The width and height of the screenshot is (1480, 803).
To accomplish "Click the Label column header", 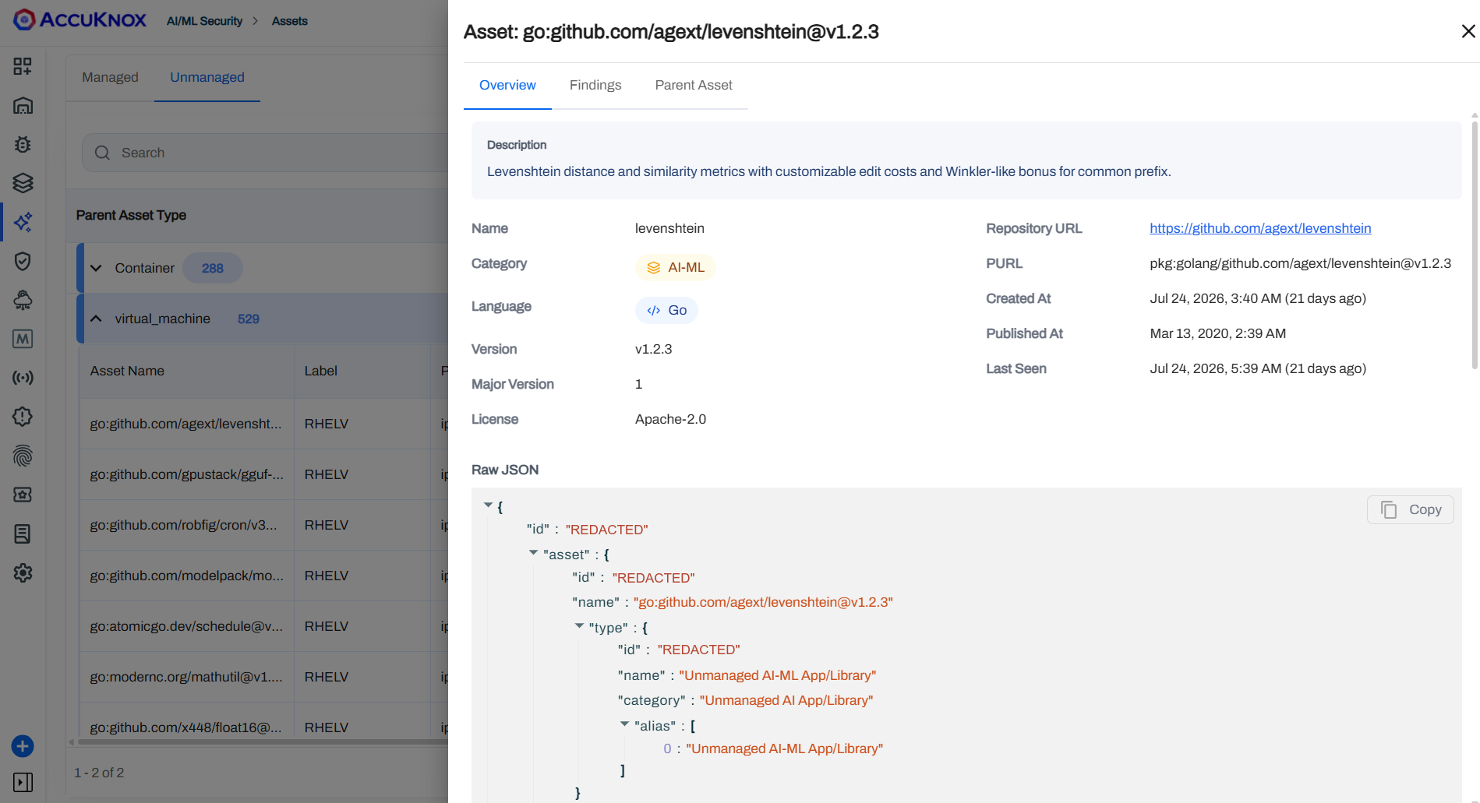I will 320,371.
